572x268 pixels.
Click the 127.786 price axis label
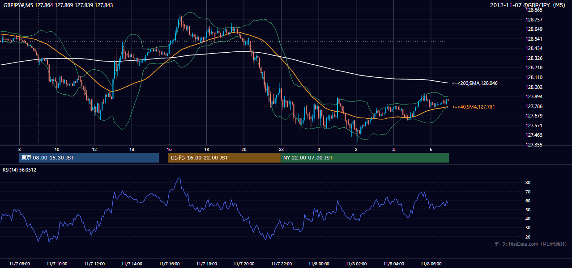point(533,106)
